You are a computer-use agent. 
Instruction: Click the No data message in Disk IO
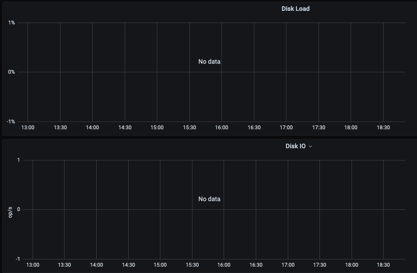tap(209, 199)
